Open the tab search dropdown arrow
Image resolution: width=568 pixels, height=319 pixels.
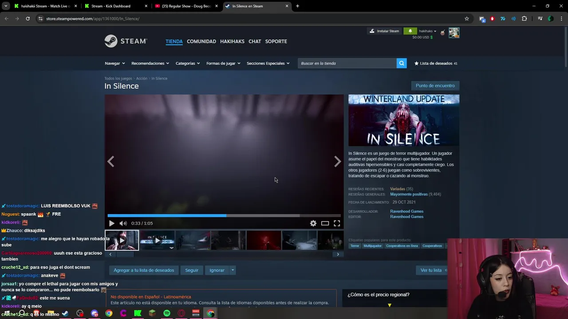tap(6, 6)
